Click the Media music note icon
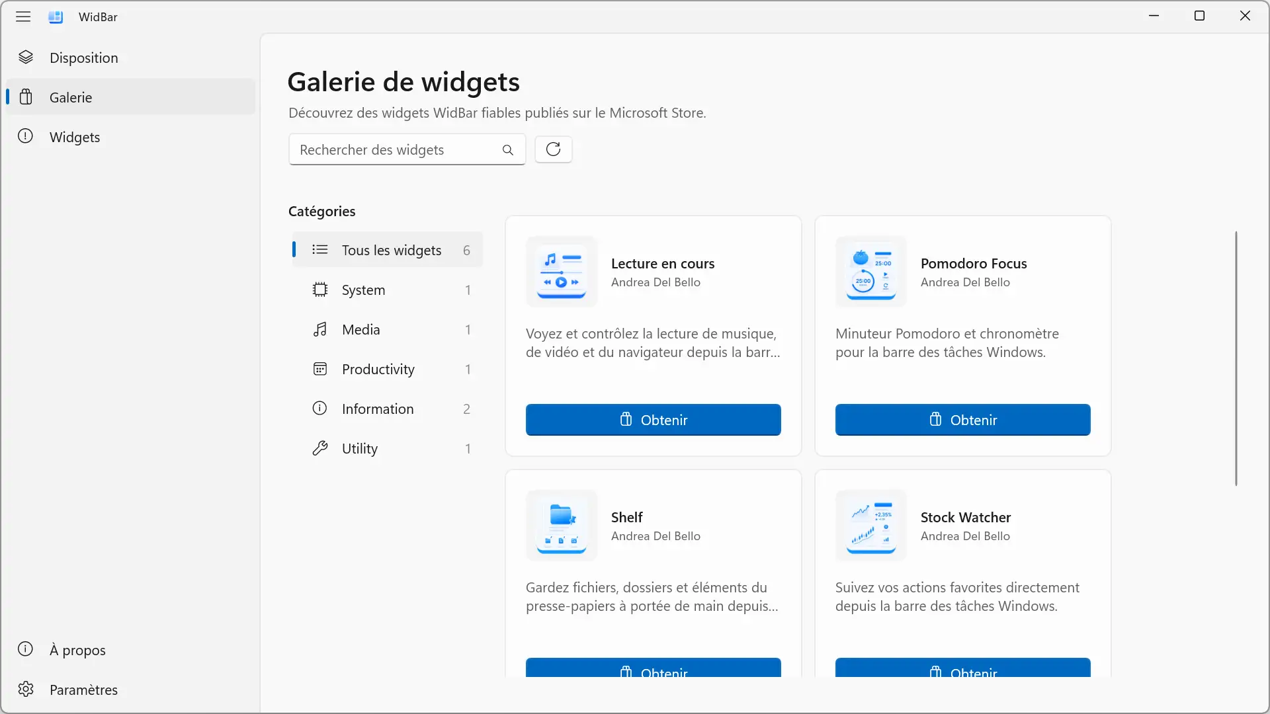Viewport: 1270px width, 714px height. (x=320, y=329)
